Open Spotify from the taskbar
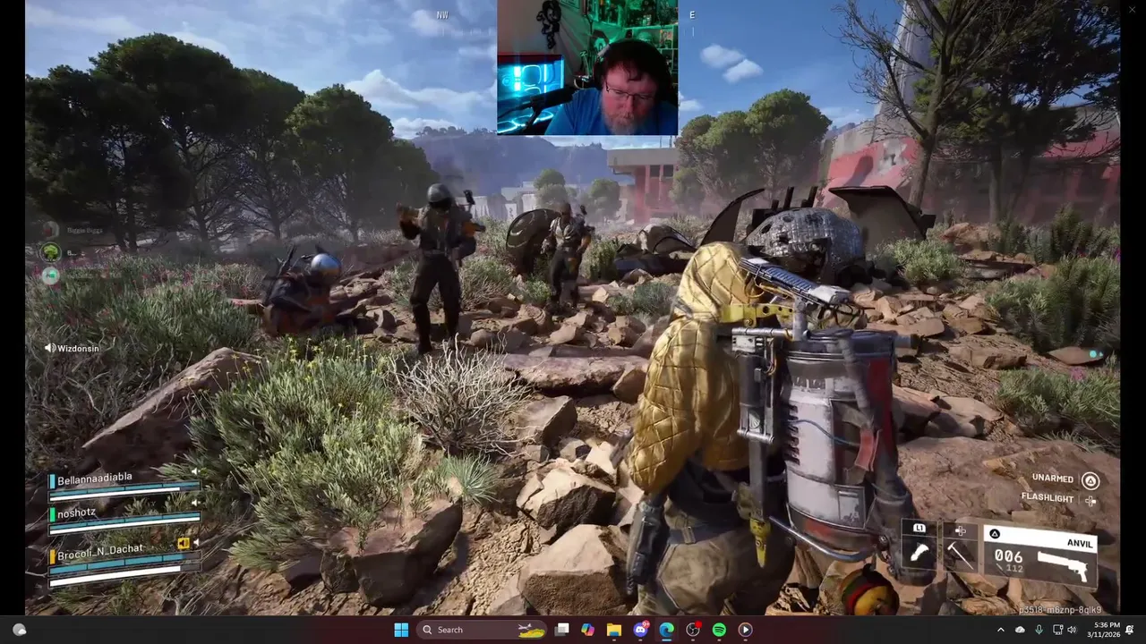1146x644 pixels. (719, 630)
